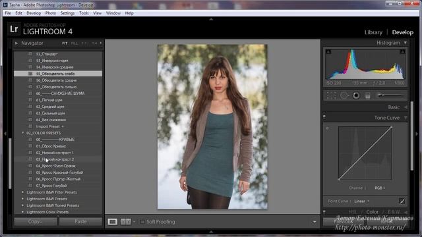422x237 pixels.
Task: Open the Window menu
Action: (113, 13)
